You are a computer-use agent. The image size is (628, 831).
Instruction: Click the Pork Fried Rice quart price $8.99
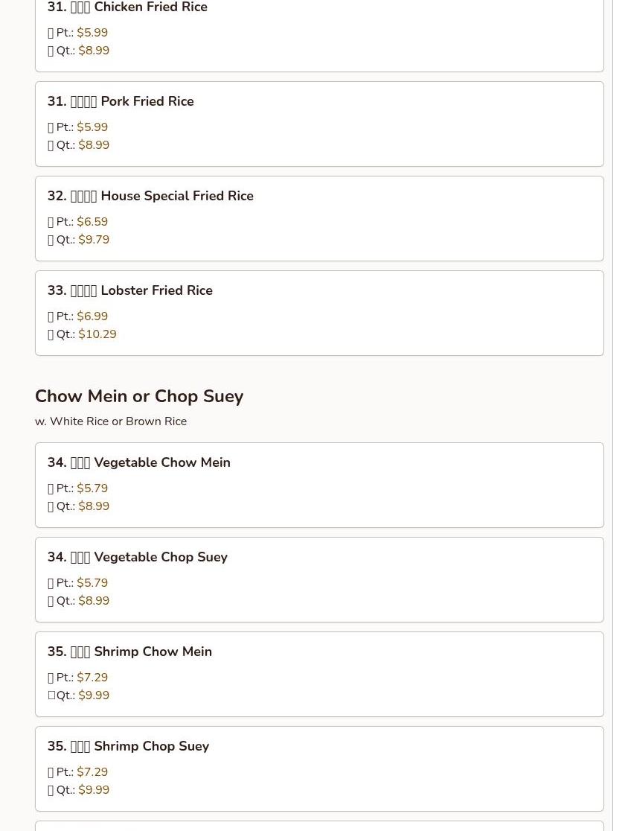coord(94,145)
